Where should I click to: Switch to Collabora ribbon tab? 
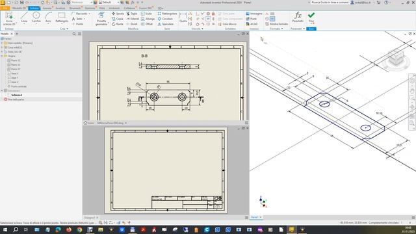tap(129, 8)
